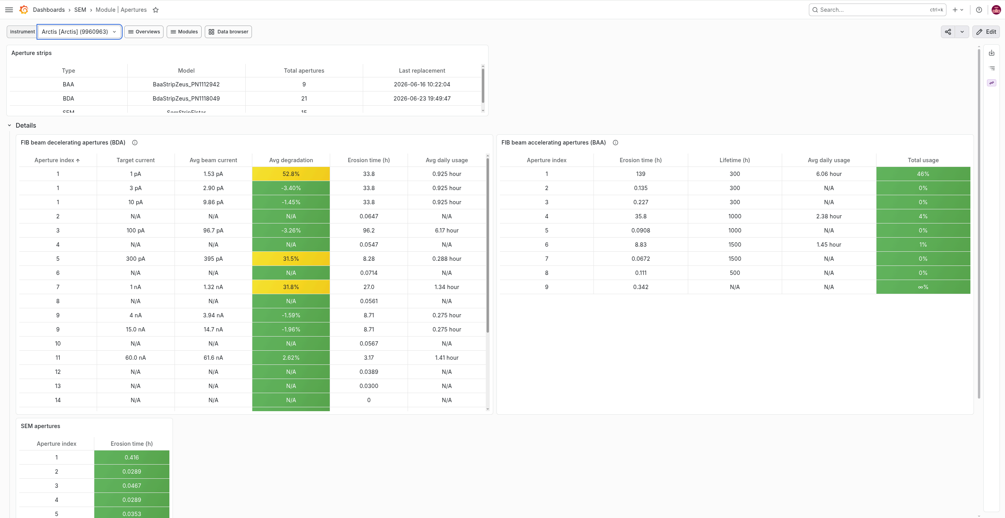
Task: Click the share dashboard icon
Action: (x=948, y=32)
